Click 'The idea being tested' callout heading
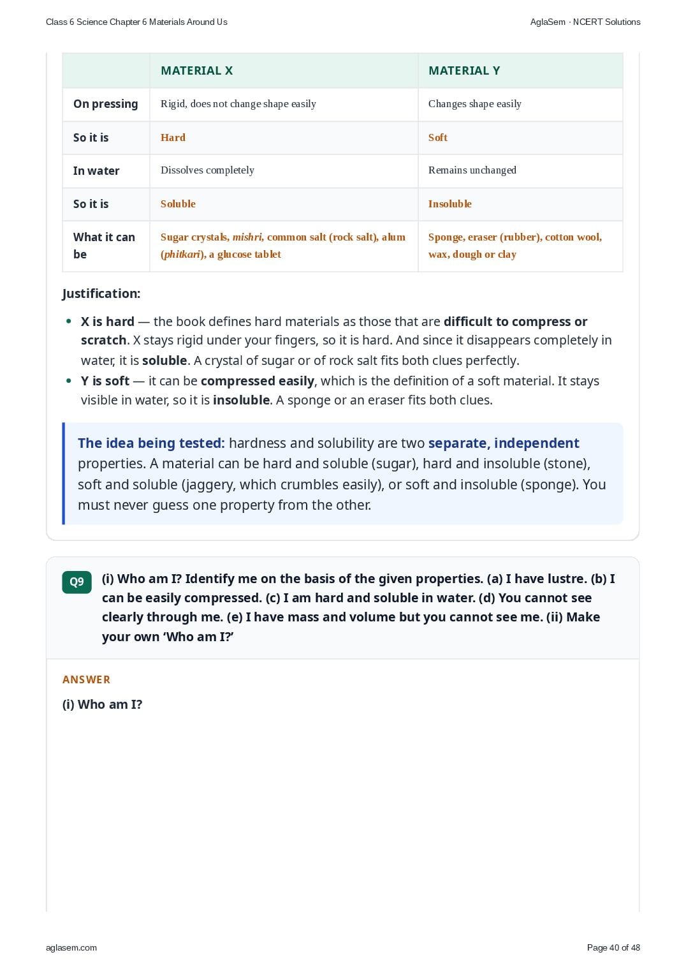686x971 pixels. point(151,443)
